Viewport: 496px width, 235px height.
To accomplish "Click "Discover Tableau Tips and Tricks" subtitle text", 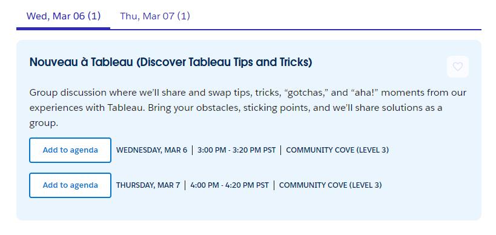I will click(224, 62).
